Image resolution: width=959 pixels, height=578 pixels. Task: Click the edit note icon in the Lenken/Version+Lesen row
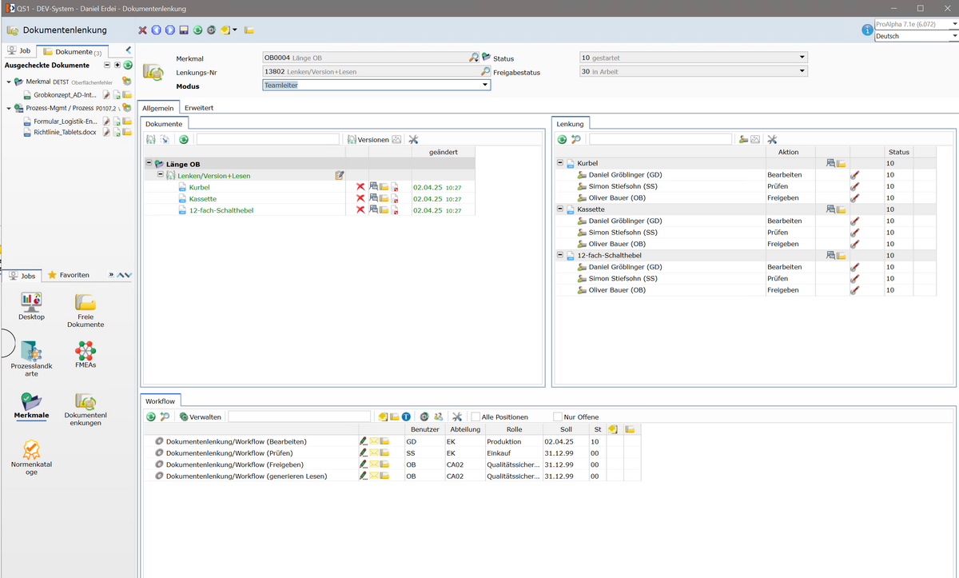point(340,175)
